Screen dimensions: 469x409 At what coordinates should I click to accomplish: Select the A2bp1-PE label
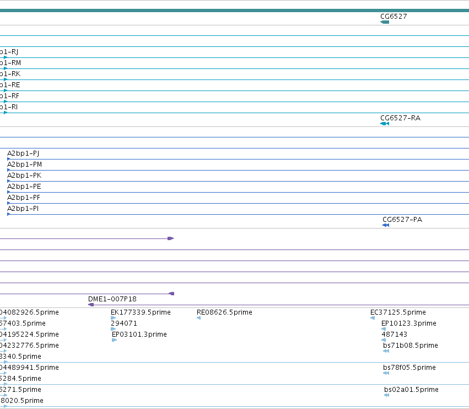(x=24, y=187)
